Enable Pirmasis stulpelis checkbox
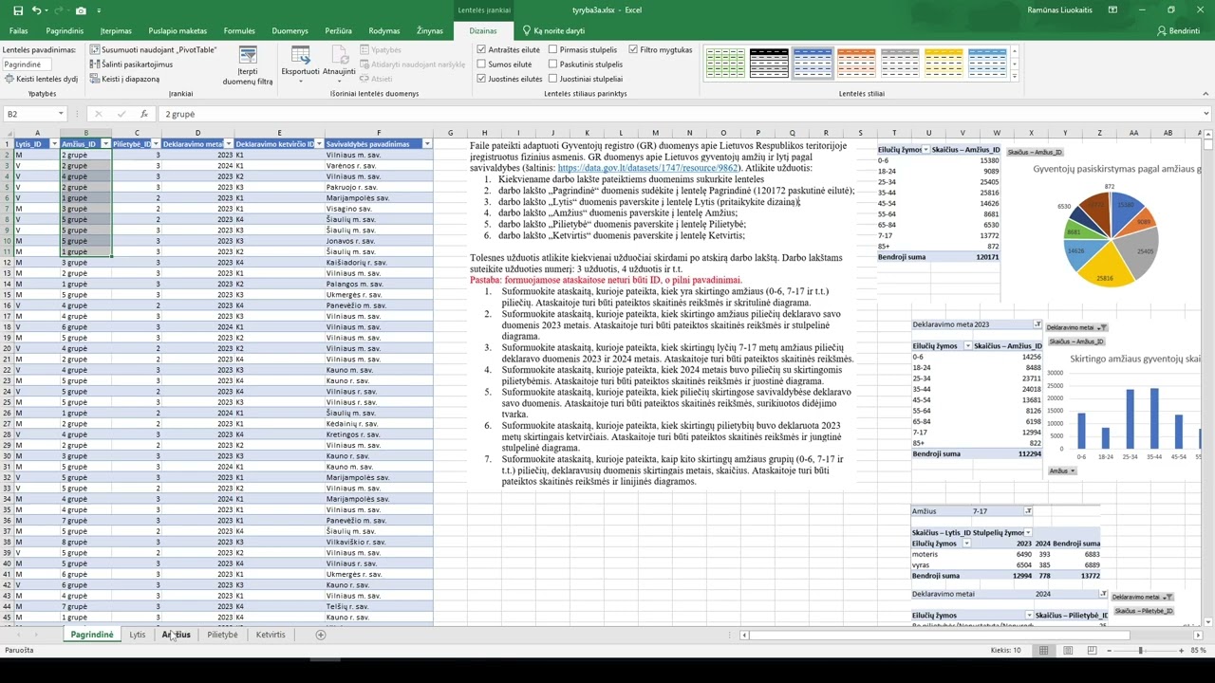This screenshot has height=683, width=1215. click(x=553, y=49)
